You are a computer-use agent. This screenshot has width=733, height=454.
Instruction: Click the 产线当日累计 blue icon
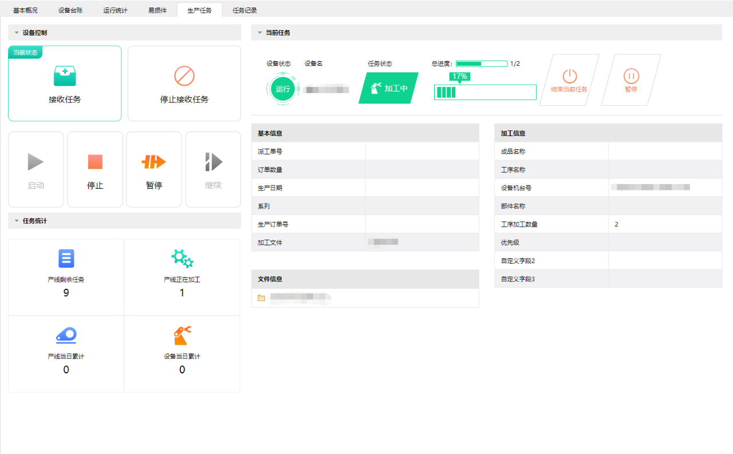[x=66, y=335]
